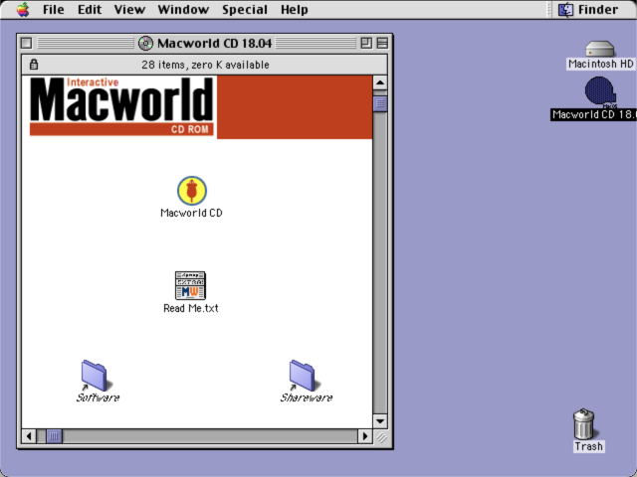Click the vertical scroll down arrow
This screenshot has height=477, width=637.
pyautogui.click(x=380, y=421)
